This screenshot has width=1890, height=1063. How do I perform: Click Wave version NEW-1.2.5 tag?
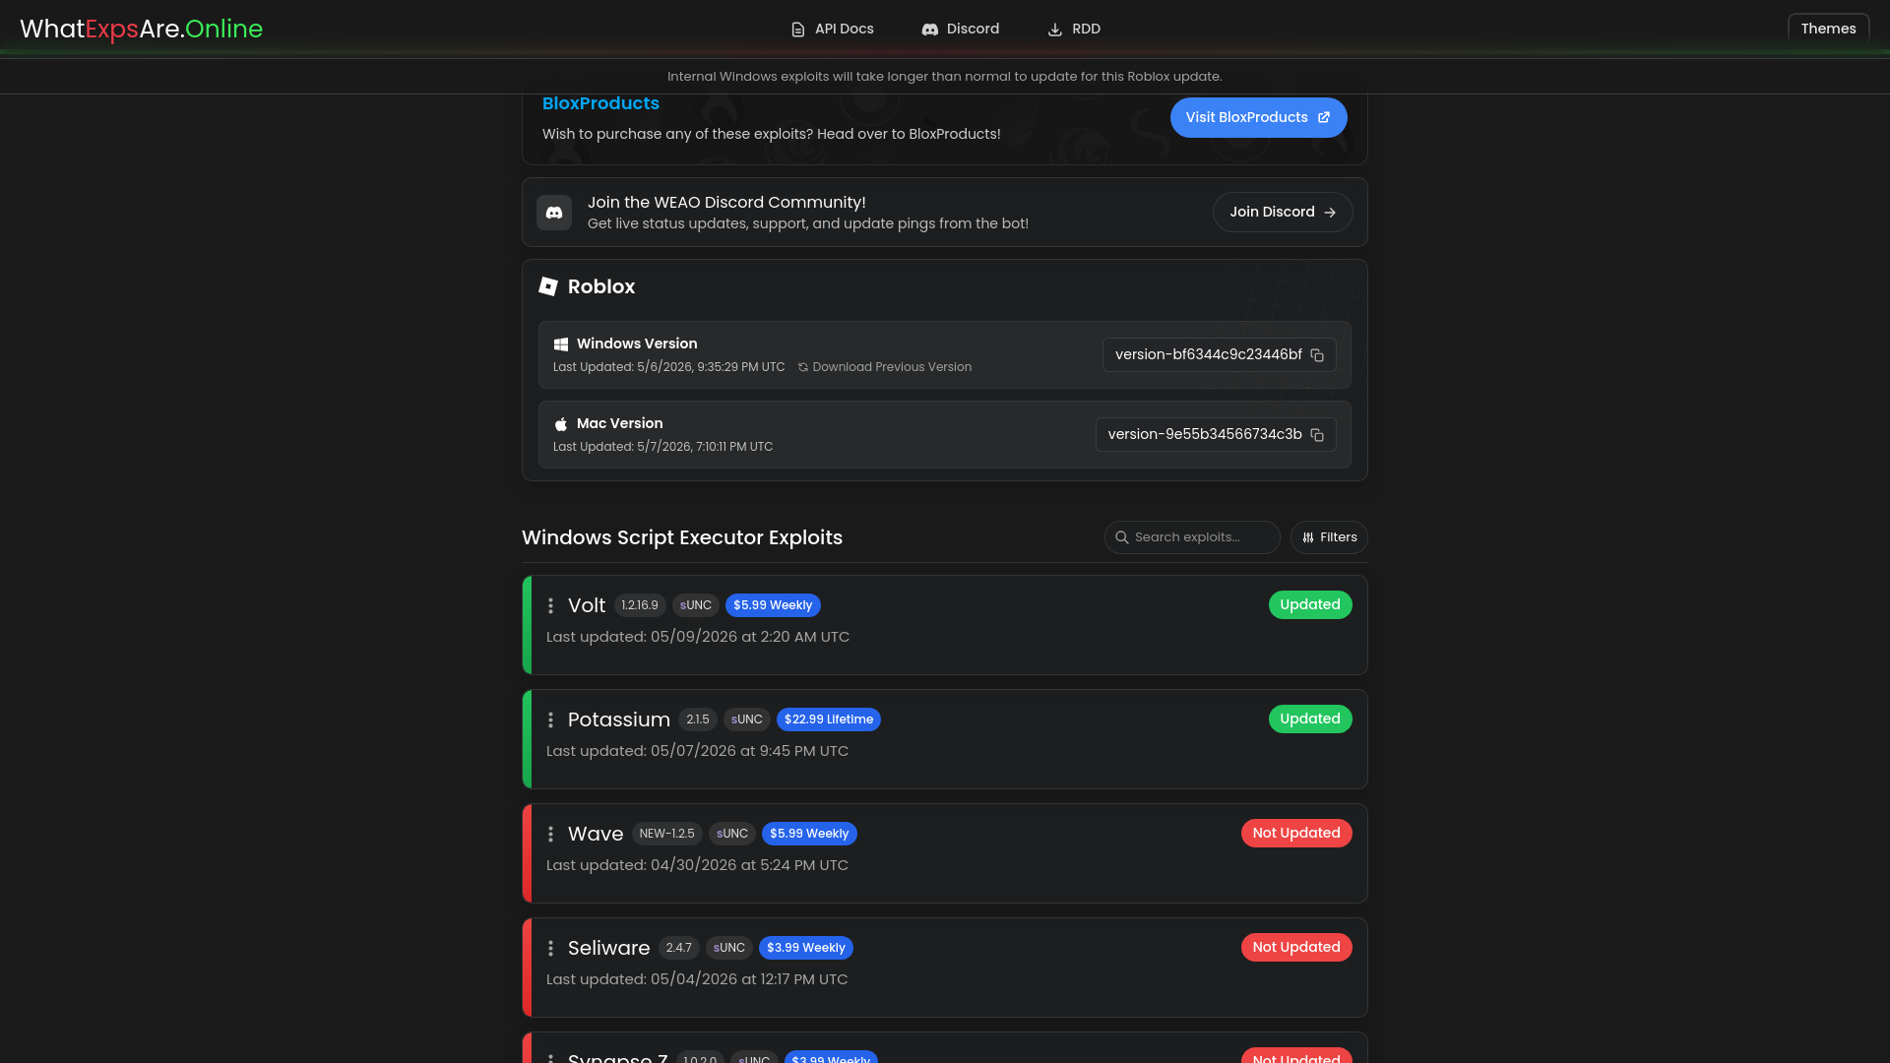666,834
